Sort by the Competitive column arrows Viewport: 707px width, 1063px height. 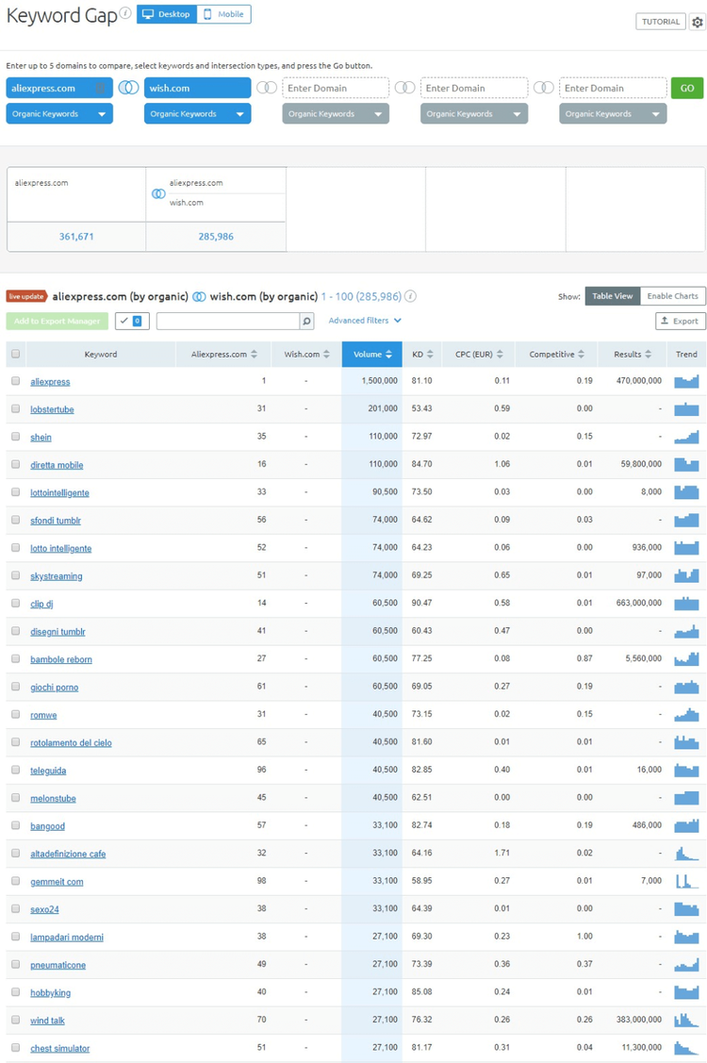(581, 355)
